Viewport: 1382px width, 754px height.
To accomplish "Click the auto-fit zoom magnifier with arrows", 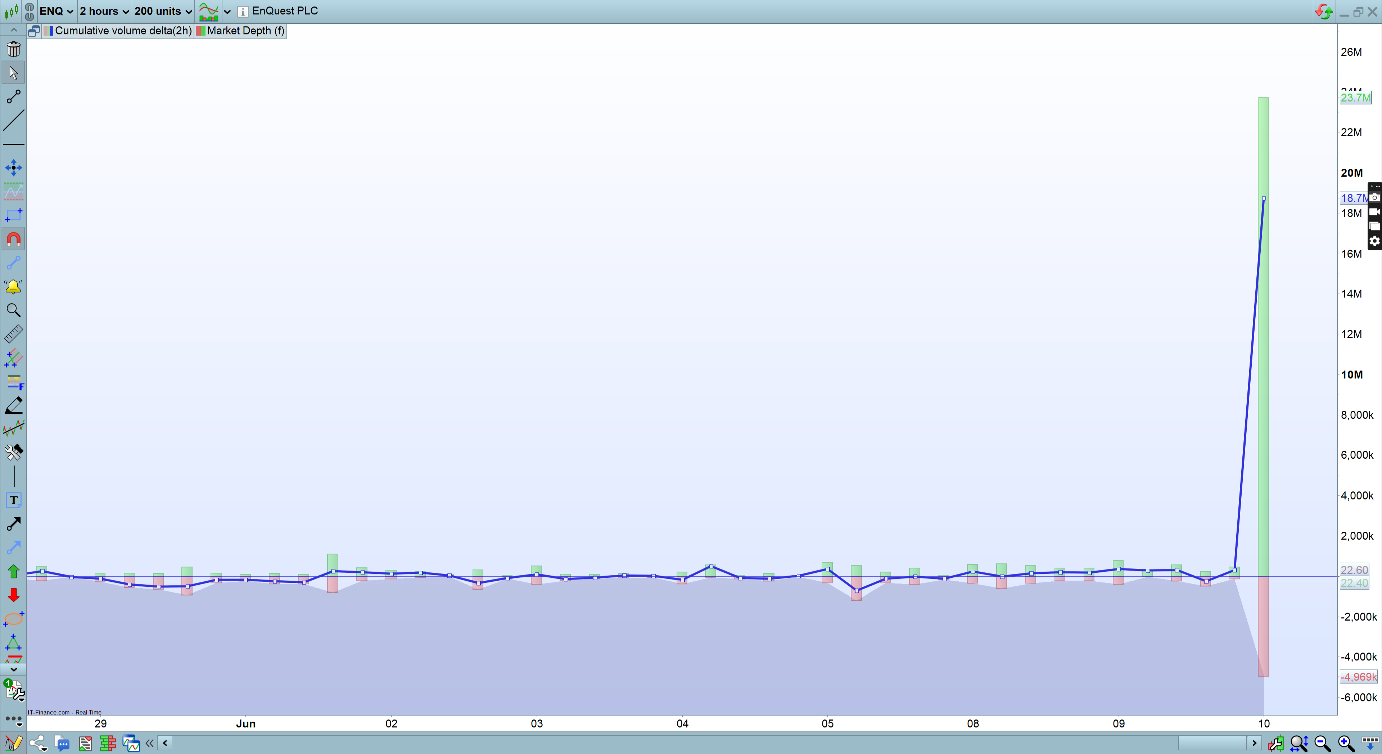I will (x=1299, y=743).
